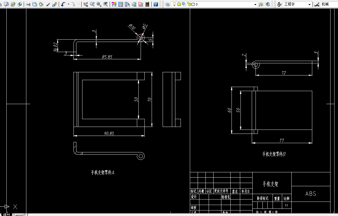Click the Publish icon in the toolbar
The image size is (338, 216).
[x=13, y=4]
